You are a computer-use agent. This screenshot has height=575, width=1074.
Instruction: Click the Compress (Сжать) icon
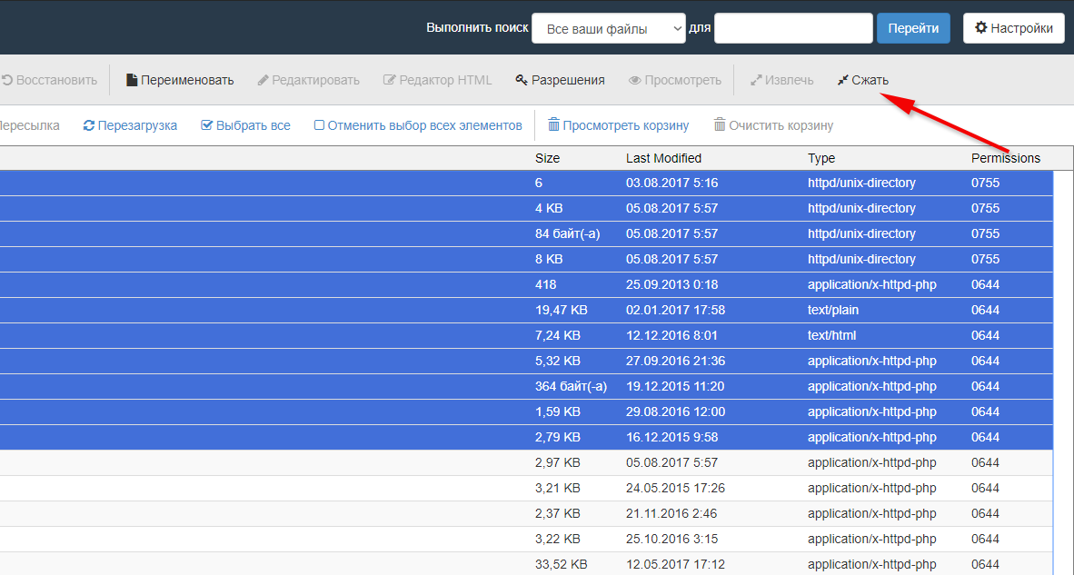click(842, 80)
